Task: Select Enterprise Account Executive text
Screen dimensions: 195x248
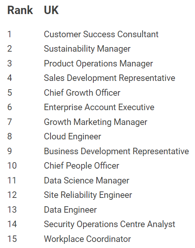Action: pyautogui.click(x=99, y=107)
